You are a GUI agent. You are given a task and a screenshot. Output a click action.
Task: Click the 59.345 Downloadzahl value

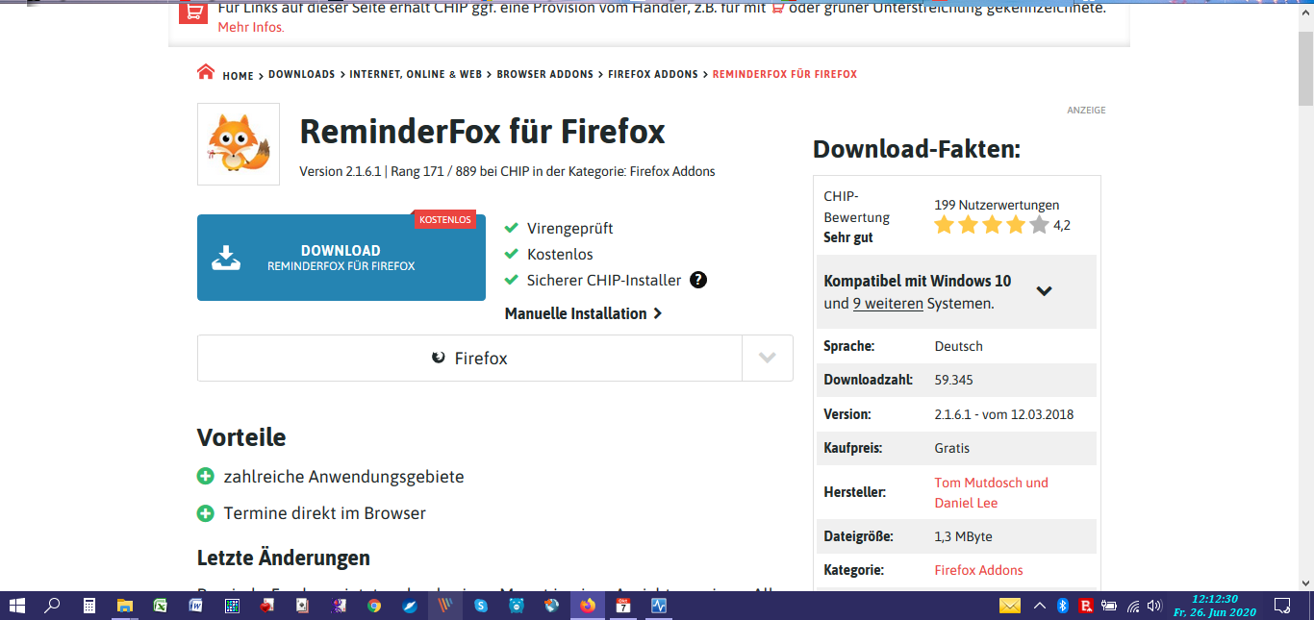point(955,380)
